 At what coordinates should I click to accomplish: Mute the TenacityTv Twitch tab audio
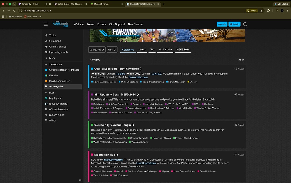[x=46, y=4]
